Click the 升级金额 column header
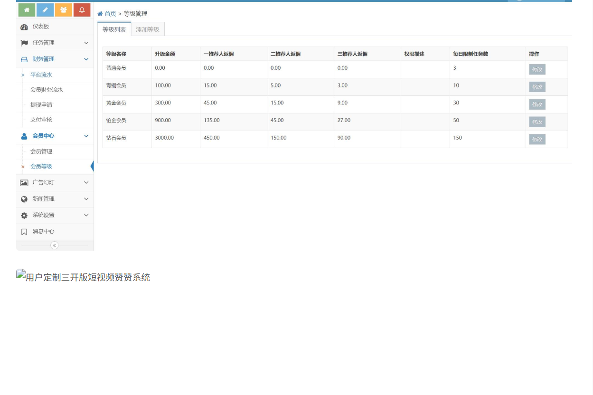Screen dimensions: 593x395 tap(176, 54)
